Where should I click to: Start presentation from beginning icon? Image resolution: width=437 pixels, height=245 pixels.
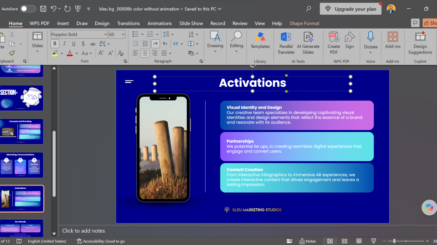click(x=78, y=9)
